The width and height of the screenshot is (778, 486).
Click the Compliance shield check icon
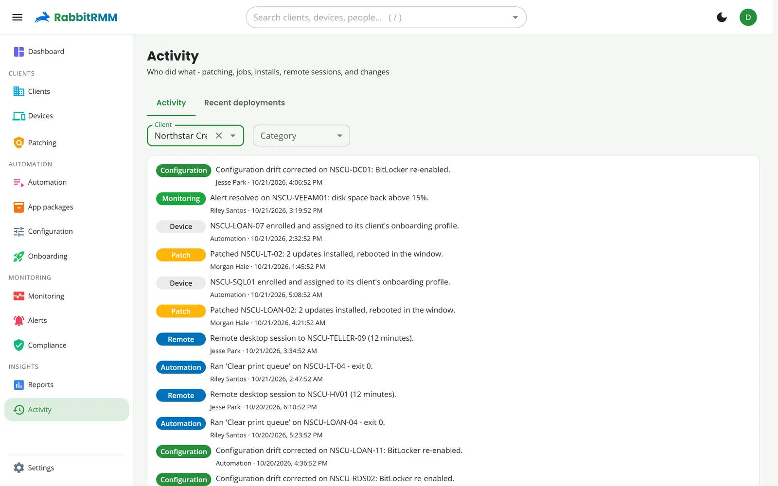19,345
